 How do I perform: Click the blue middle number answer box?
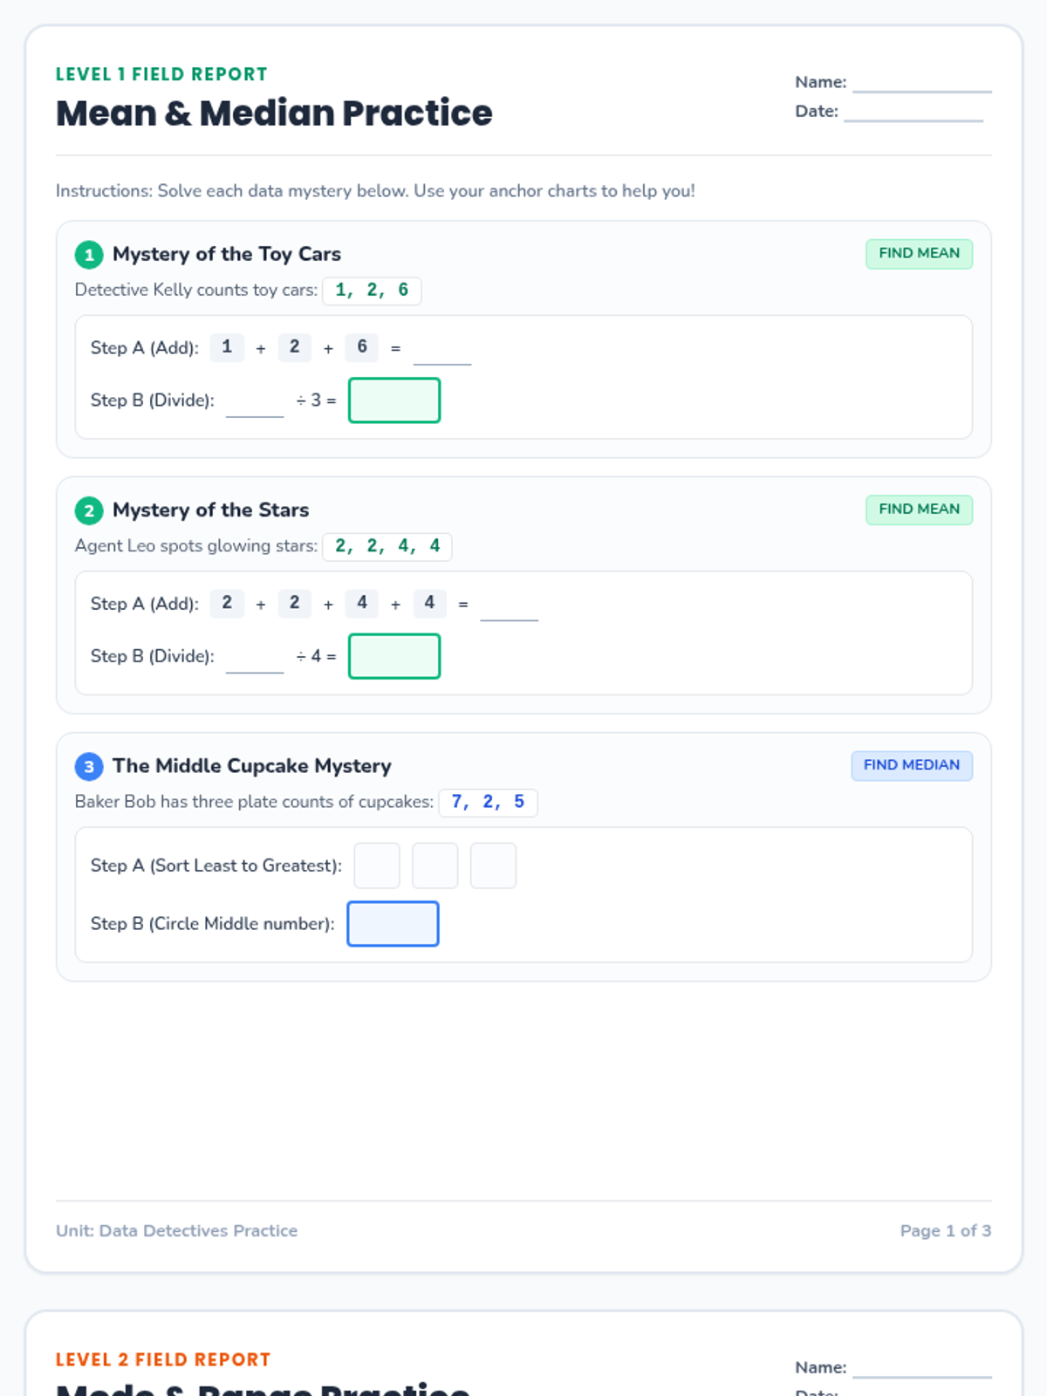393,924
